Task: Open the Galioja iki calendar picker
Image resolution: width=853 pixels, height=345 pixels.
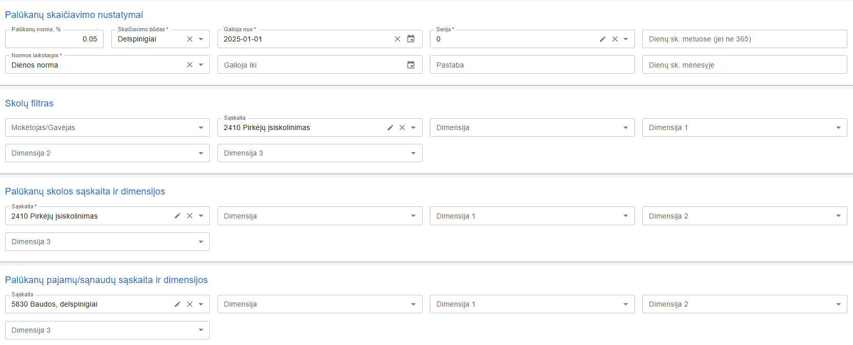Action: tap(411, 65)
